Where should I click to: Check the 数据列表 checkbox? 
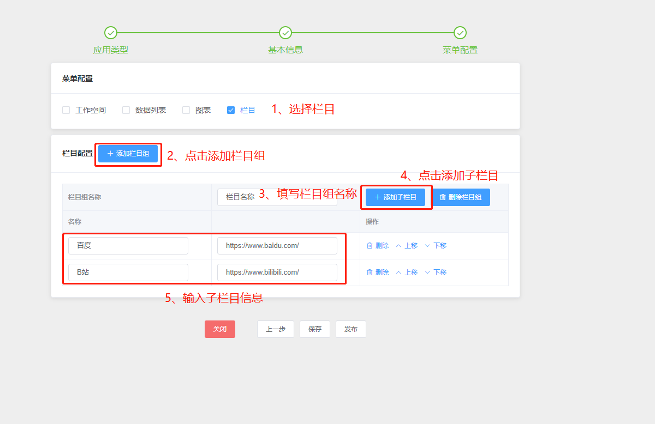pyautogui.click(x=126, y=110)
